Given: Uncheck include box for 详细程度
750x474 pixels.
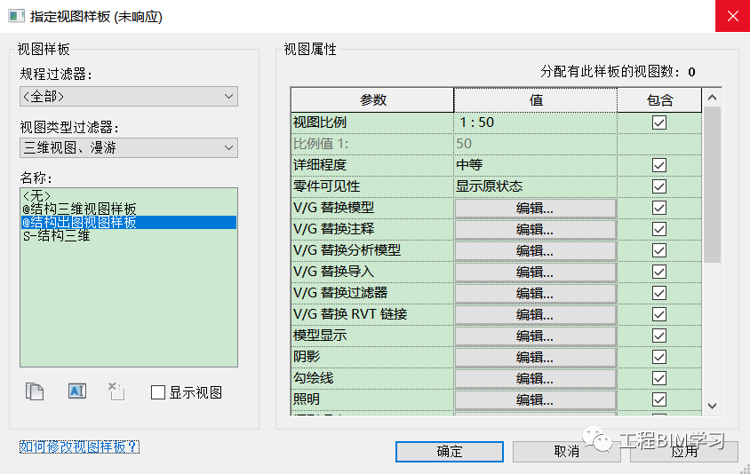Looking at the screenshot, I should 659,165.
